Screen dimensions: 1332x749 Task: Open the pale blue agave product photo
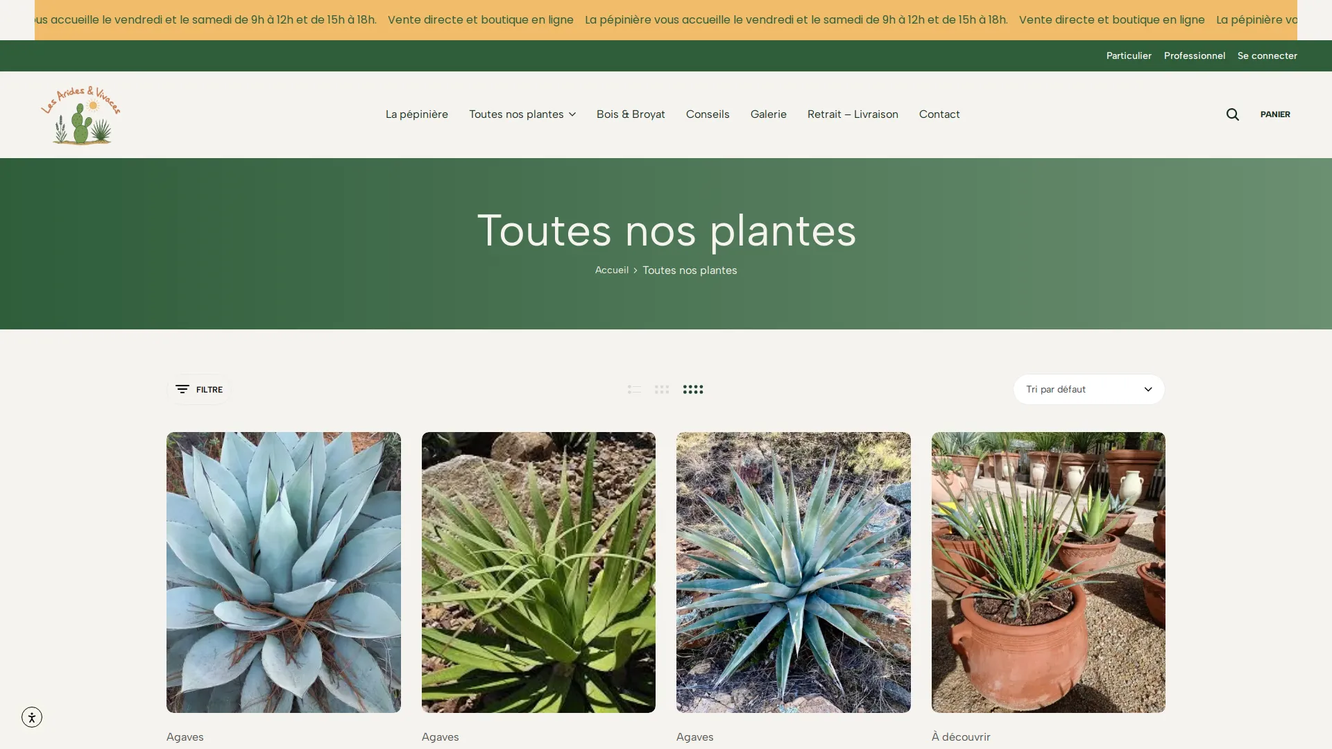(283, 572)
